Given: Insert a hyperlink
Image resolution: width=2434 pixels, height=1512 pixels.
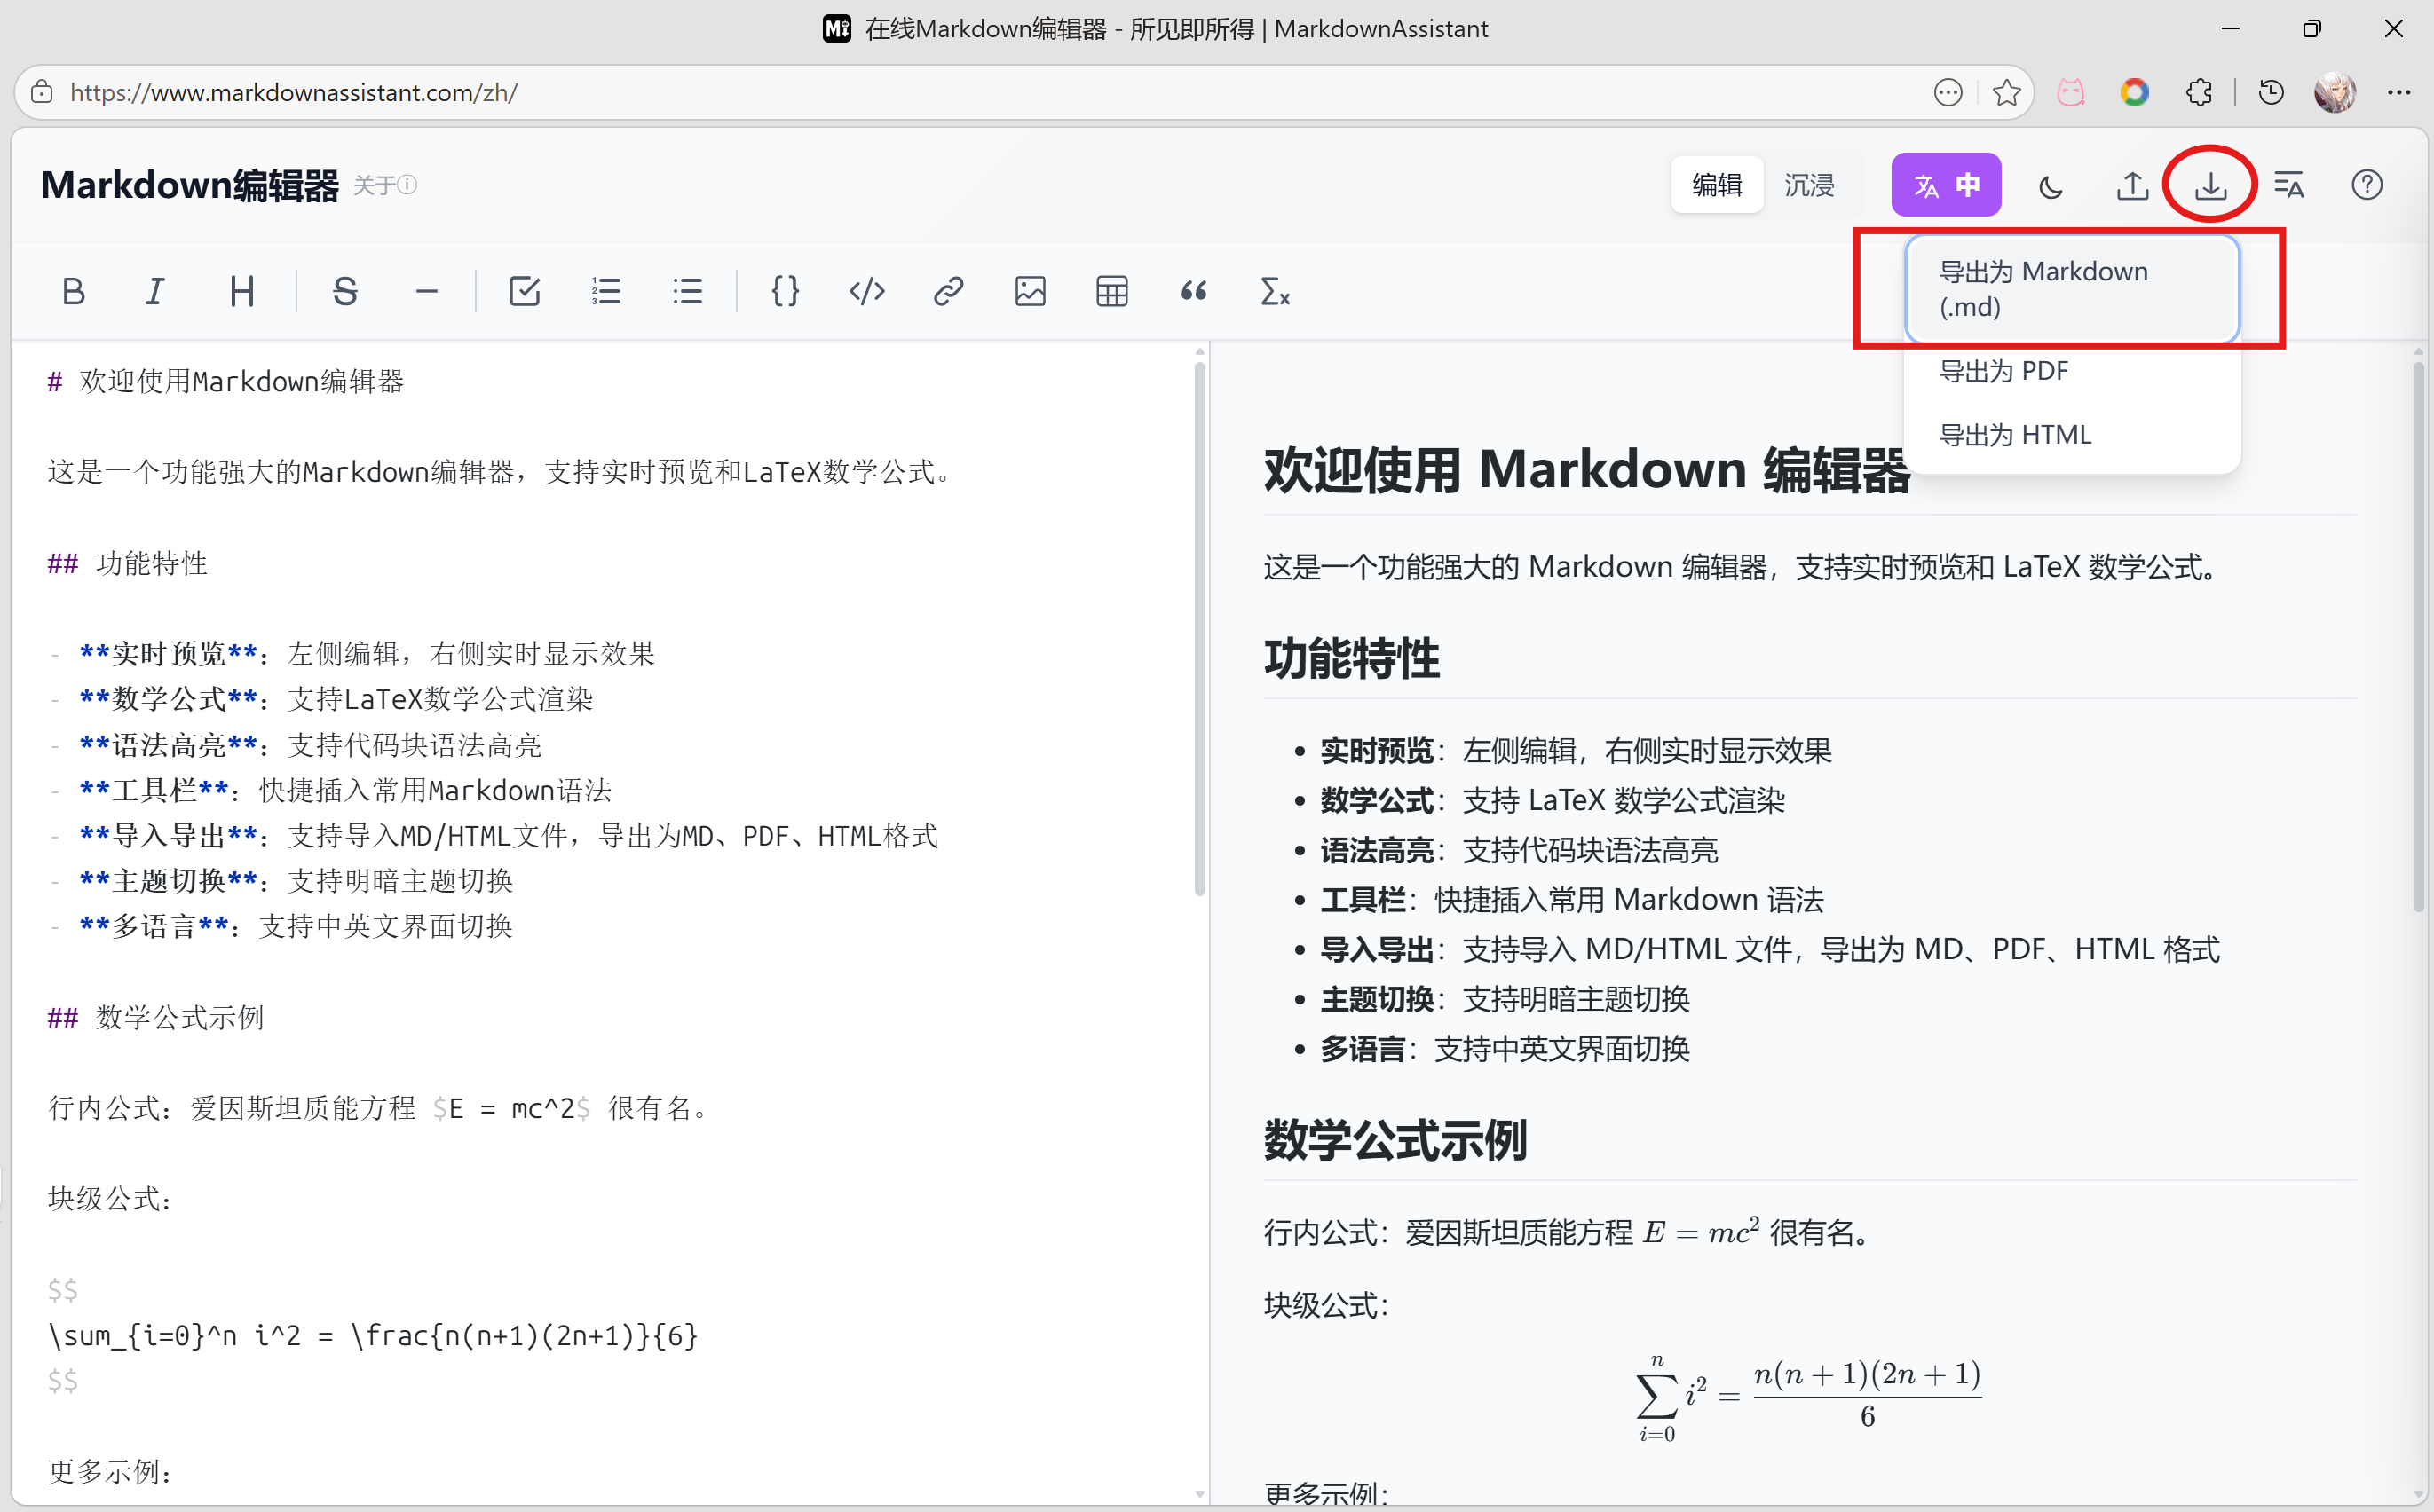Looking at the screenshot, I should coord(948,291).
